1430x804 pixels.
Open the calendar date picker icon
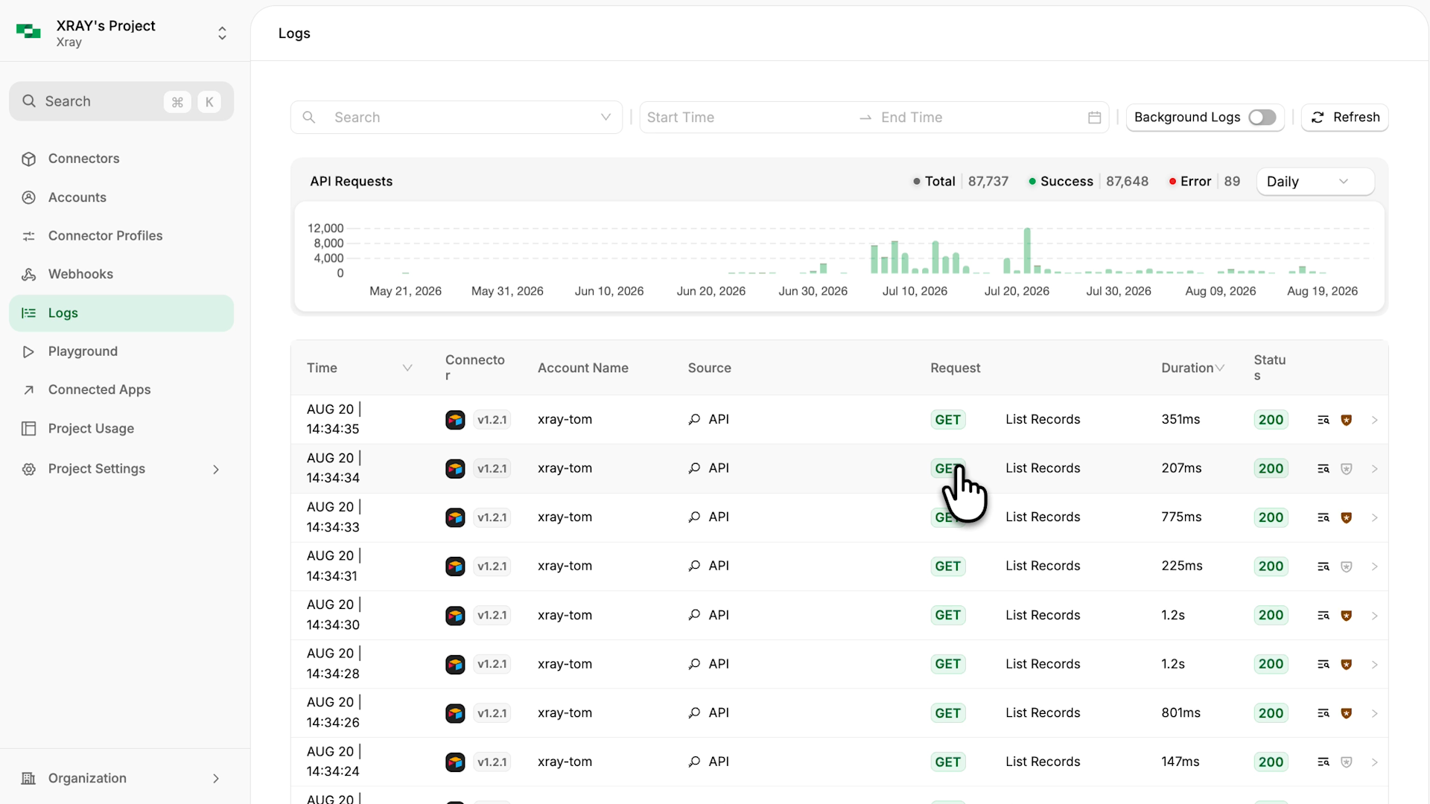1094,118
